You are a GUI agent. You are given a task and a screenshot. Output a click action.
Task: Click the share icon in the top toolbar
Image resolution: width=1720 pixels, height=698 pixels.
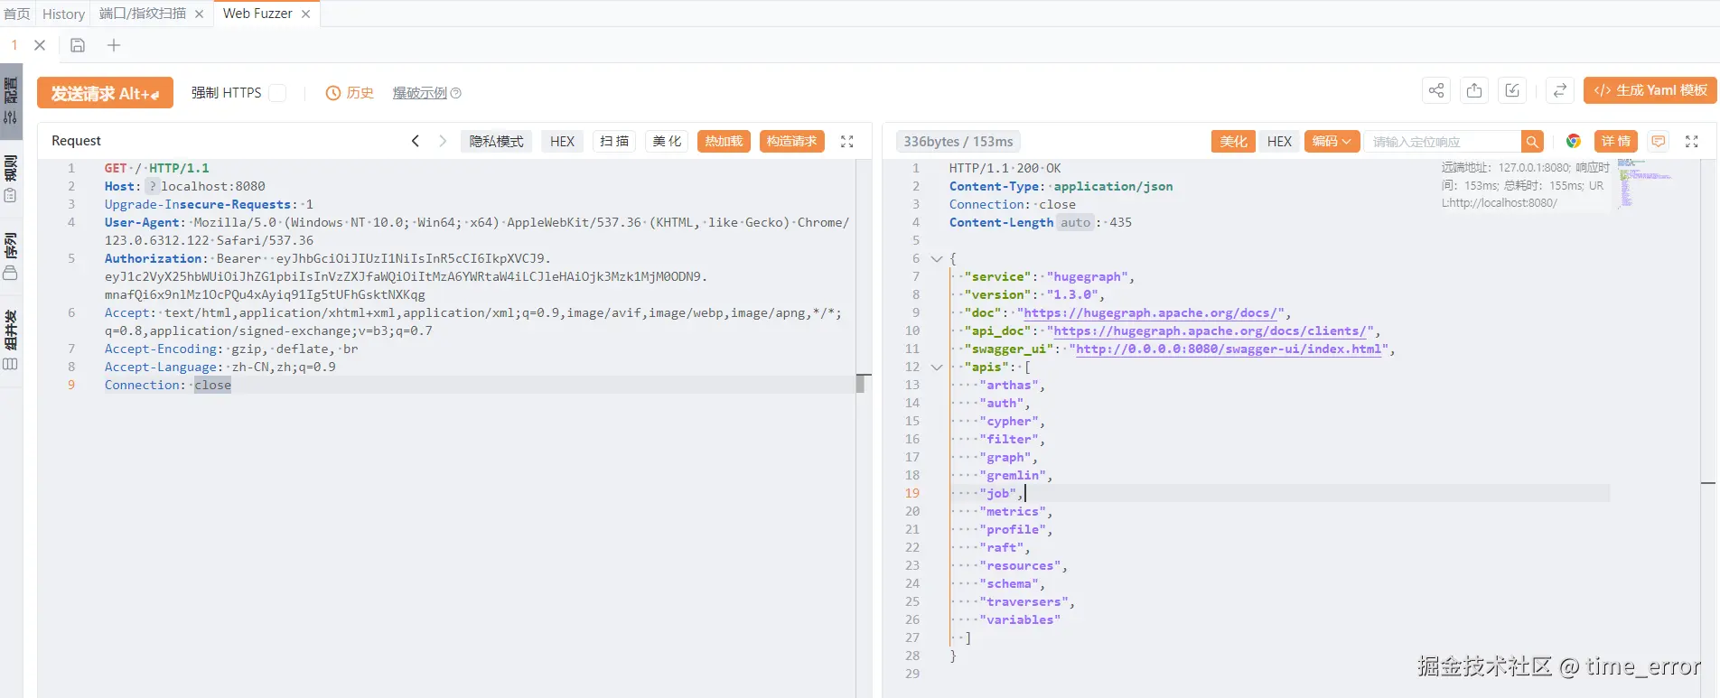[1436, 90]
